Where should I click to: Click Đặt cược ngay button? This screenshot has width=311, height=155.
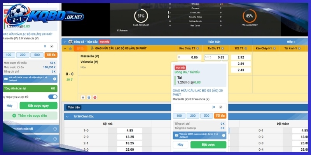pyautogui.click(x=38, y=105)
